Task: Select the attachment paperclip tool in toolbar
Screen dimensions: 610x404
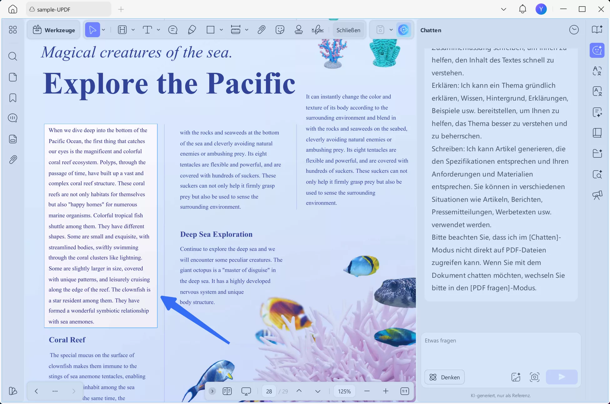Action: (261, 30)
